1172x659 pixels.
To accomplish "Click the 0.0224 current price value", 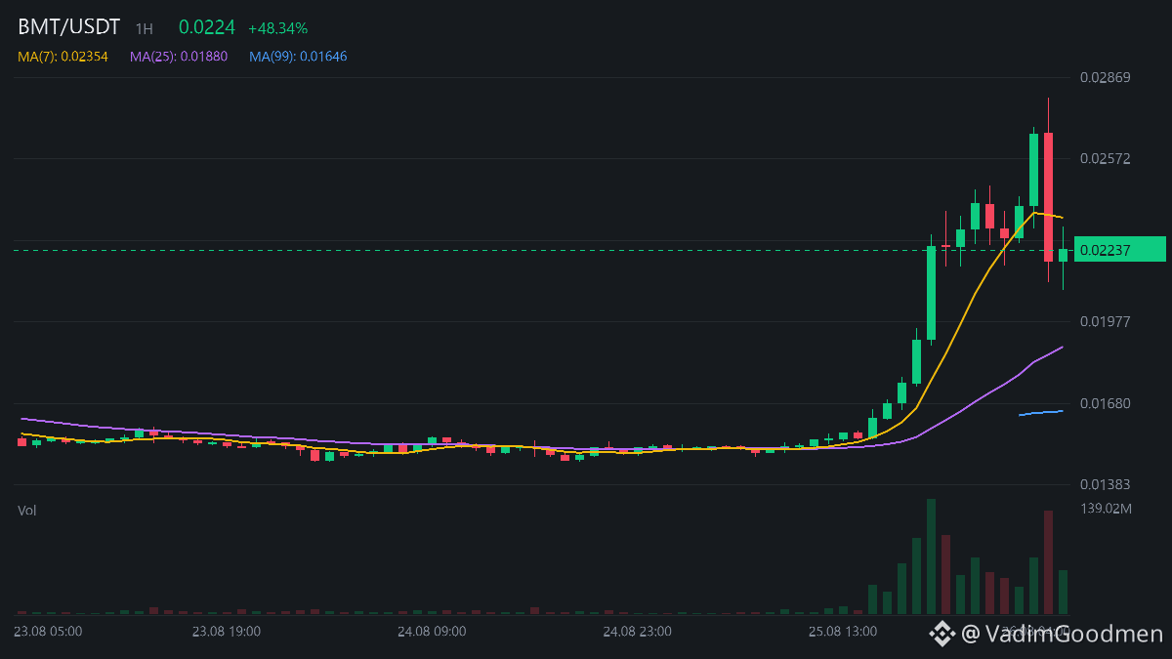I will point(207,27).
